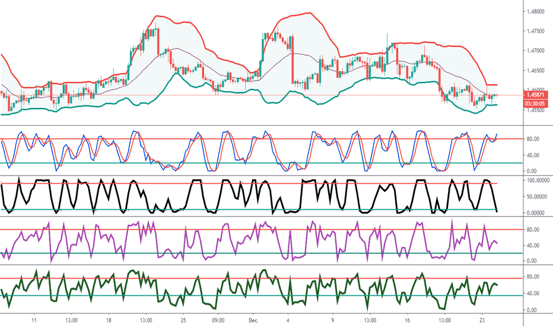The height and width of the screenshot is (326, 553).
Task: Click the 100.00000 scale label of the black oscillator
Action: pos(538,180)
